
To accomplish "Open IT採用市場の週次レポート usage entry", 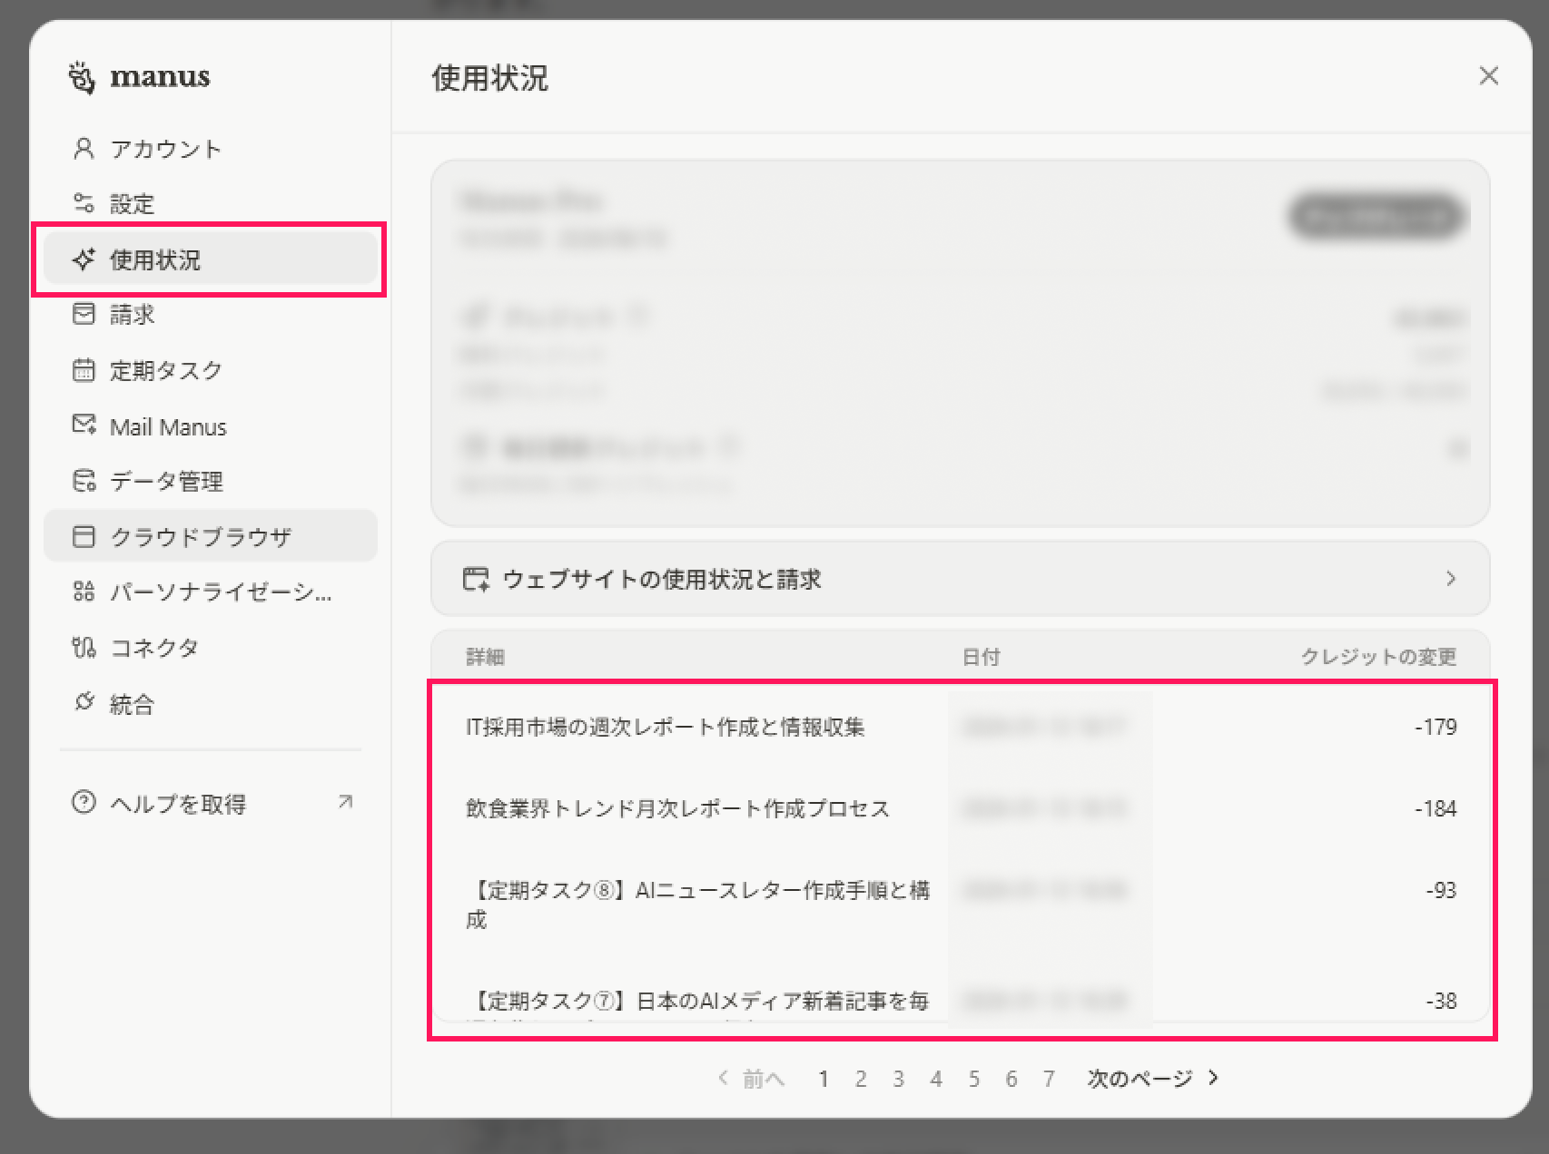I will tap(665, 727).
